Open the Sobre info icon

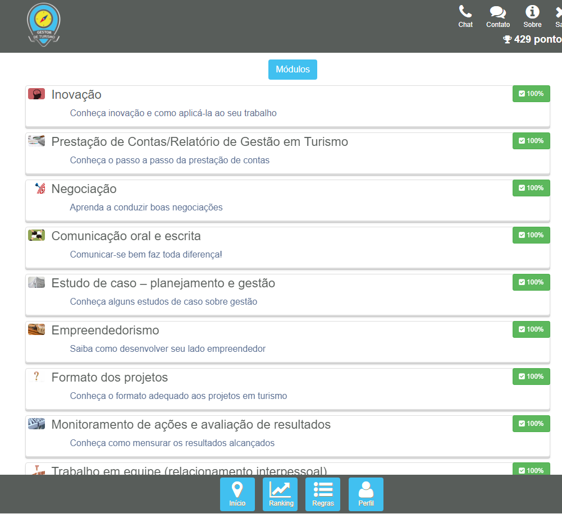click(532, 16)
